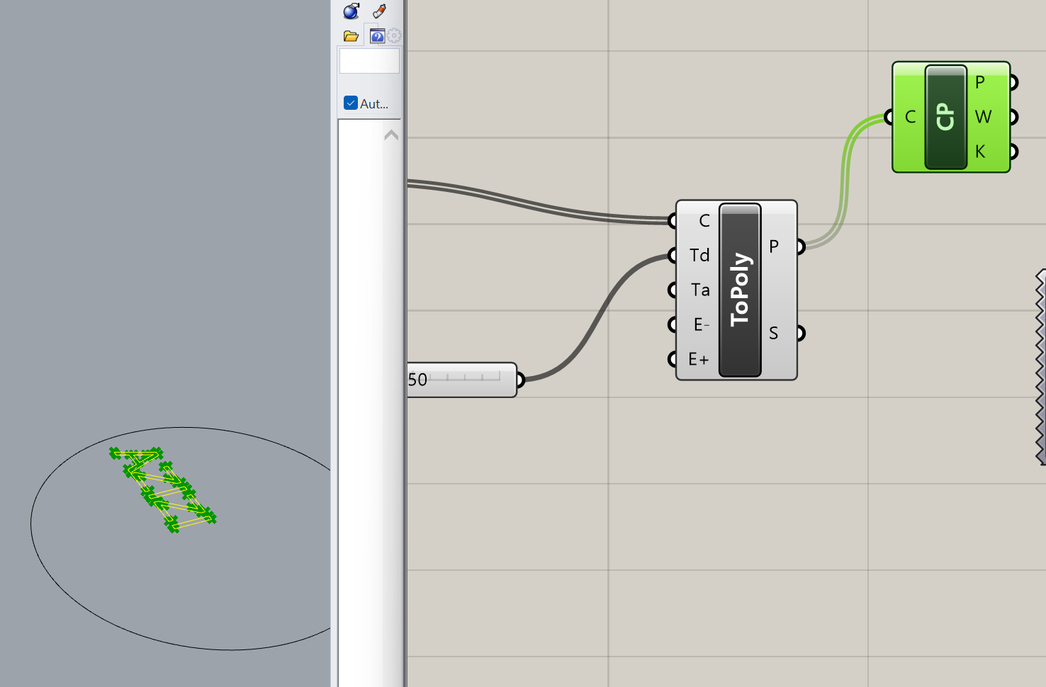Click the slider's output grip
Image resolution: width=1046 pixels, height=687 pixels.
pos(520,380)
